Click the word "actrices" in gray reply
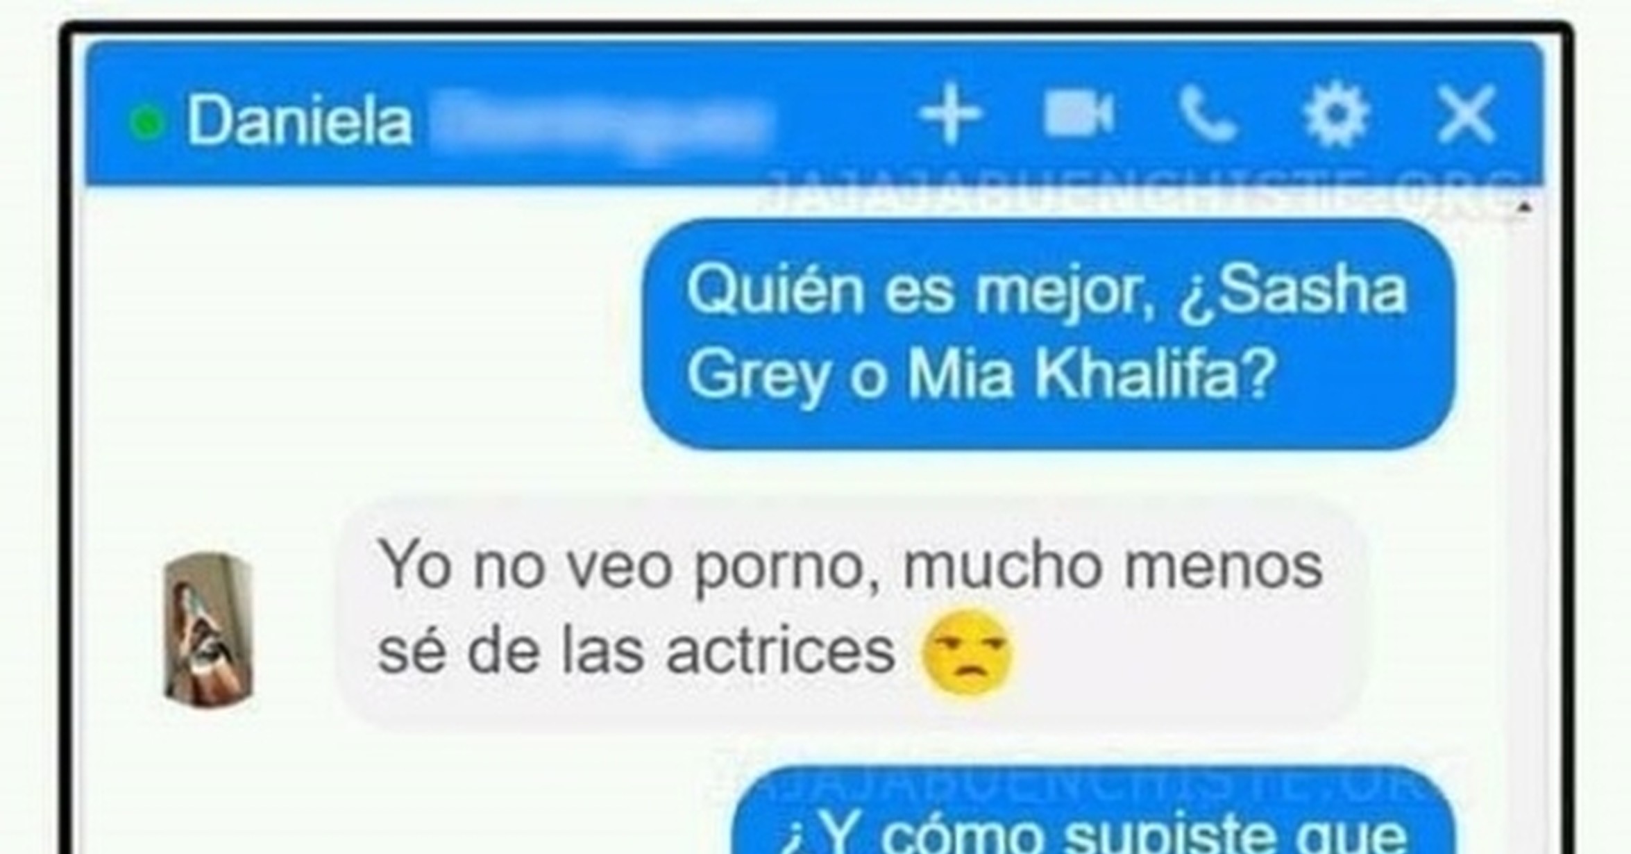The height and width of the screenshot is (854, 1631). [x=781, y=651]
